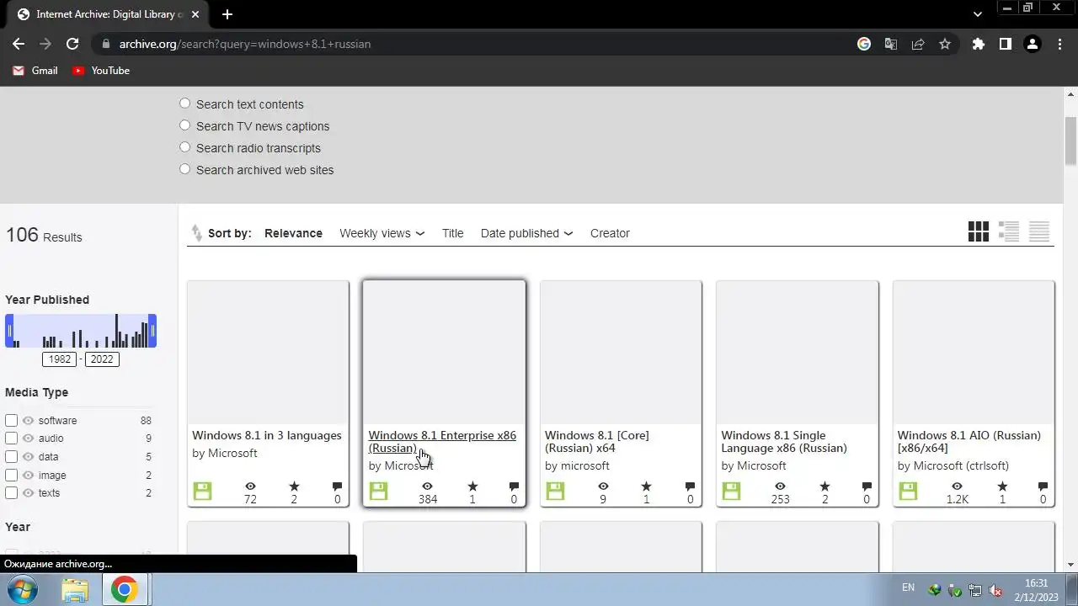Toggle the Chrome side panel

click(1005, 44)
